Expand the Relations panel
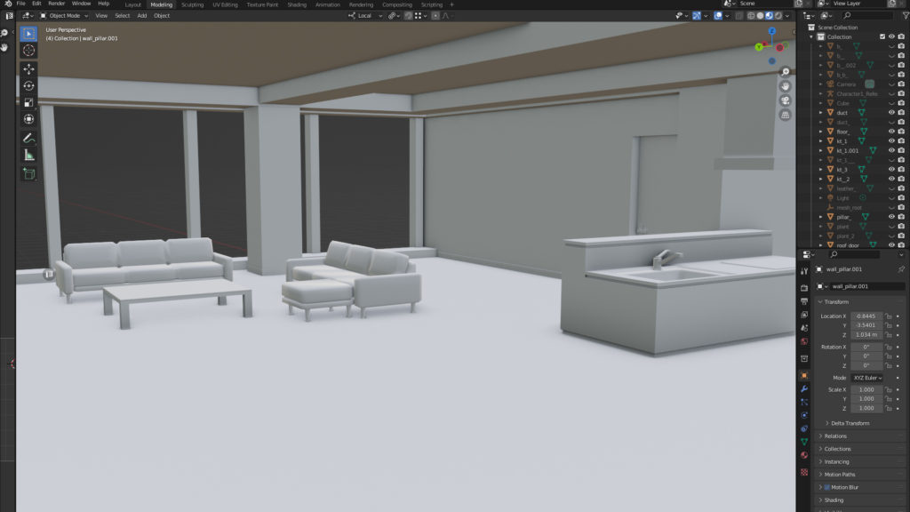 tap(835, 436)
